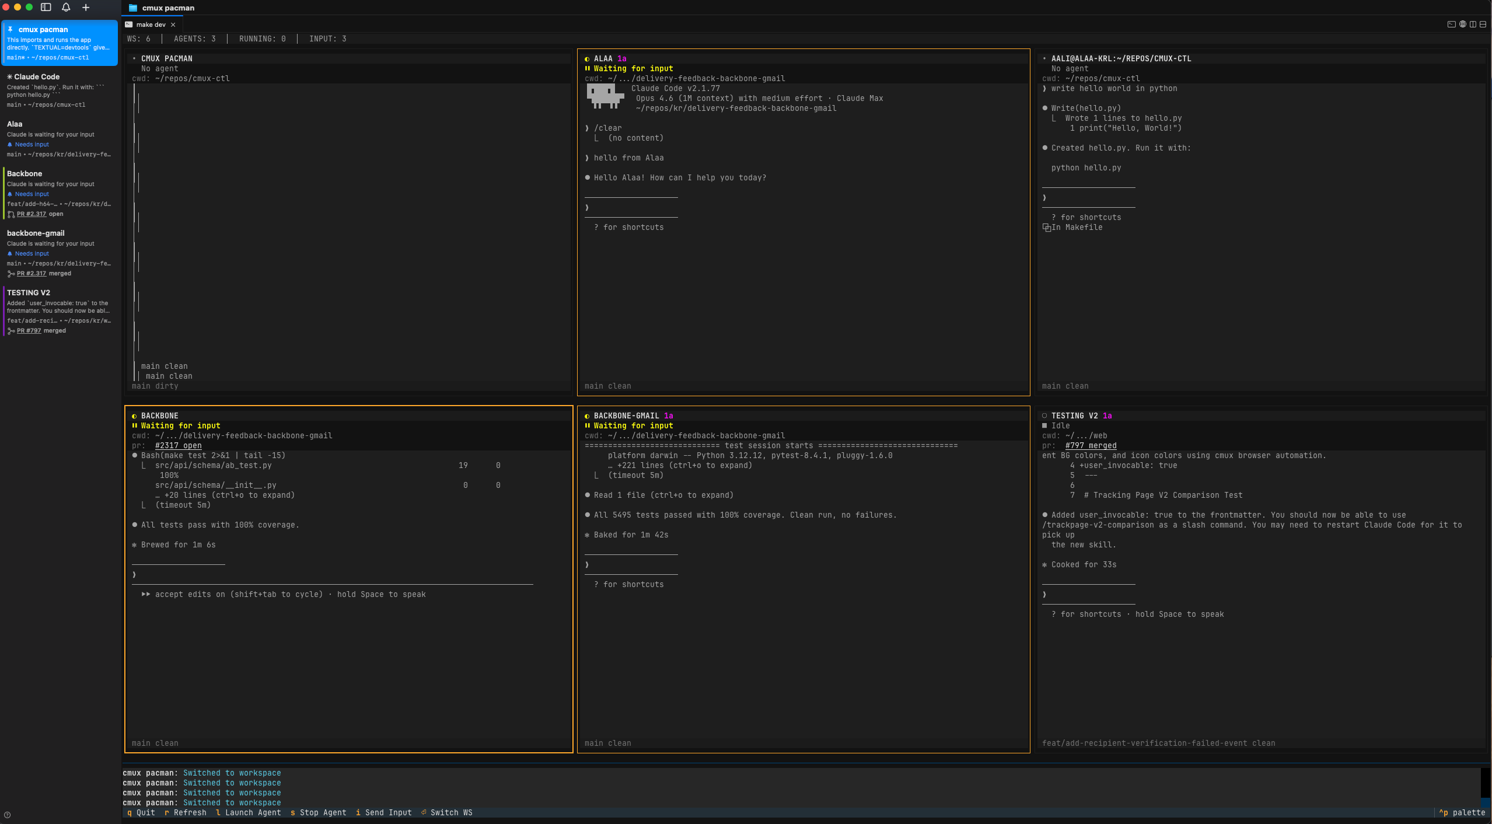Open the #2317 open link in BACKBONE pane
The image size is (1492, 824).
[x=178, y=446]
